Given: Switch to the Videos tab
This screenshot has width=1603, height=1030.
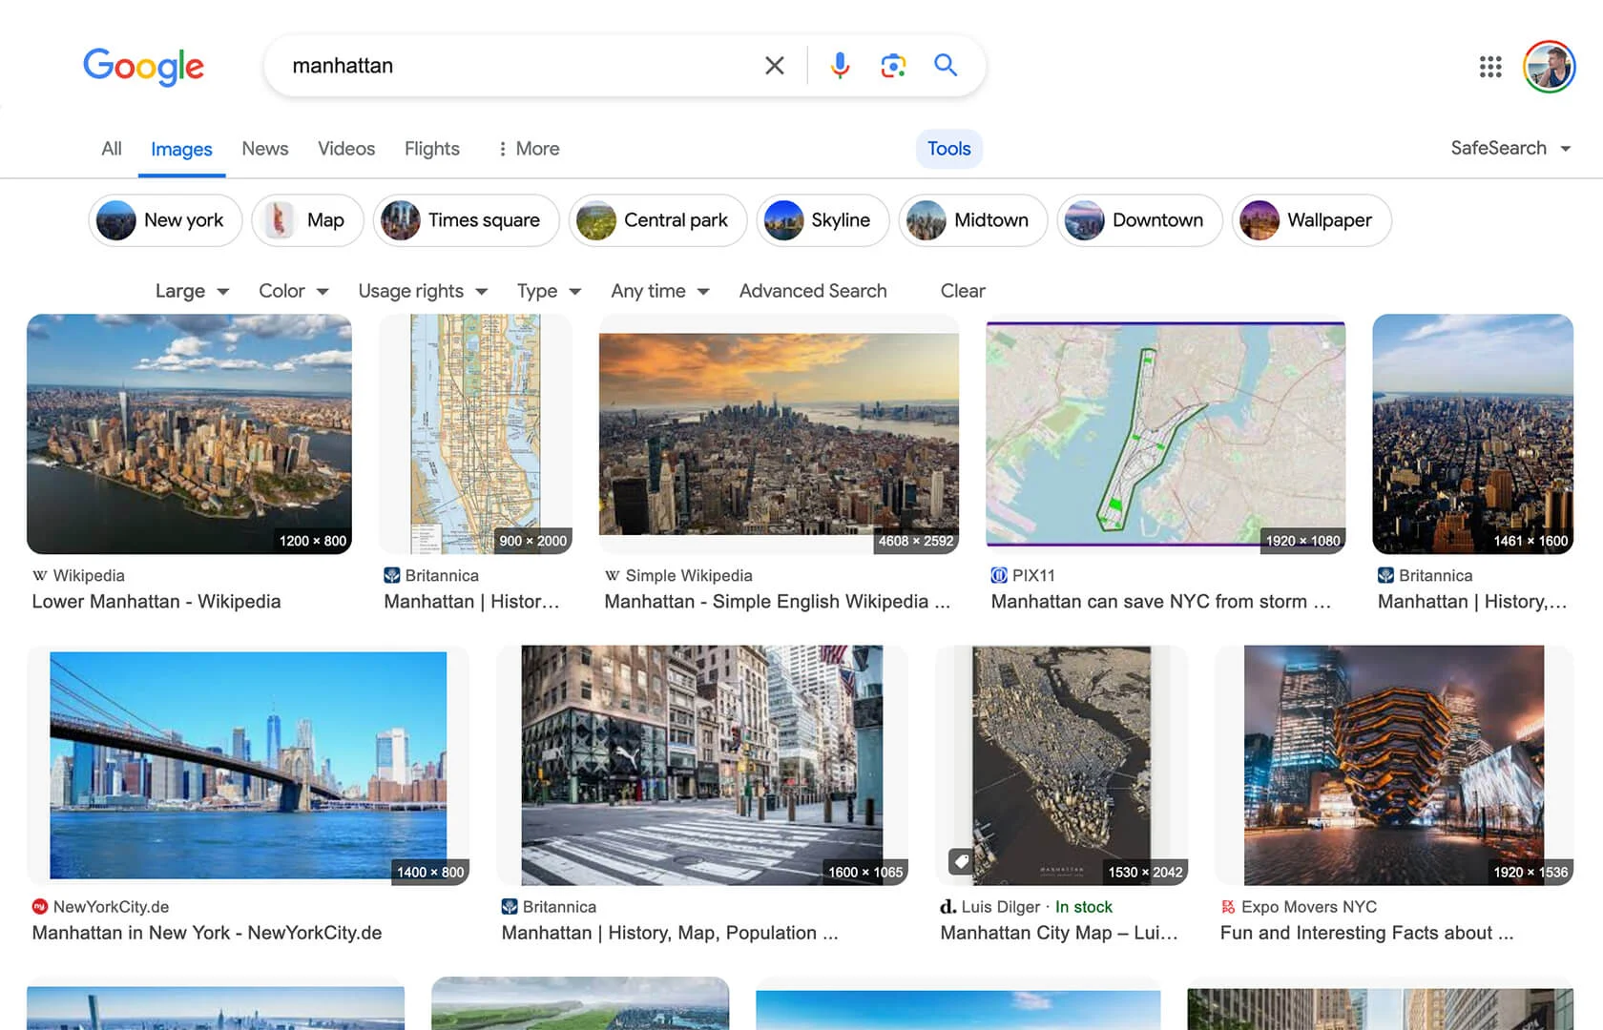Looking at the screenshot, I should pos(345,149).
